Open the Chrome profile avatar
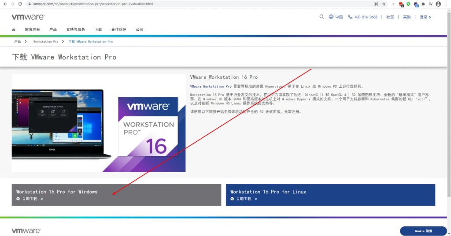 438,4
